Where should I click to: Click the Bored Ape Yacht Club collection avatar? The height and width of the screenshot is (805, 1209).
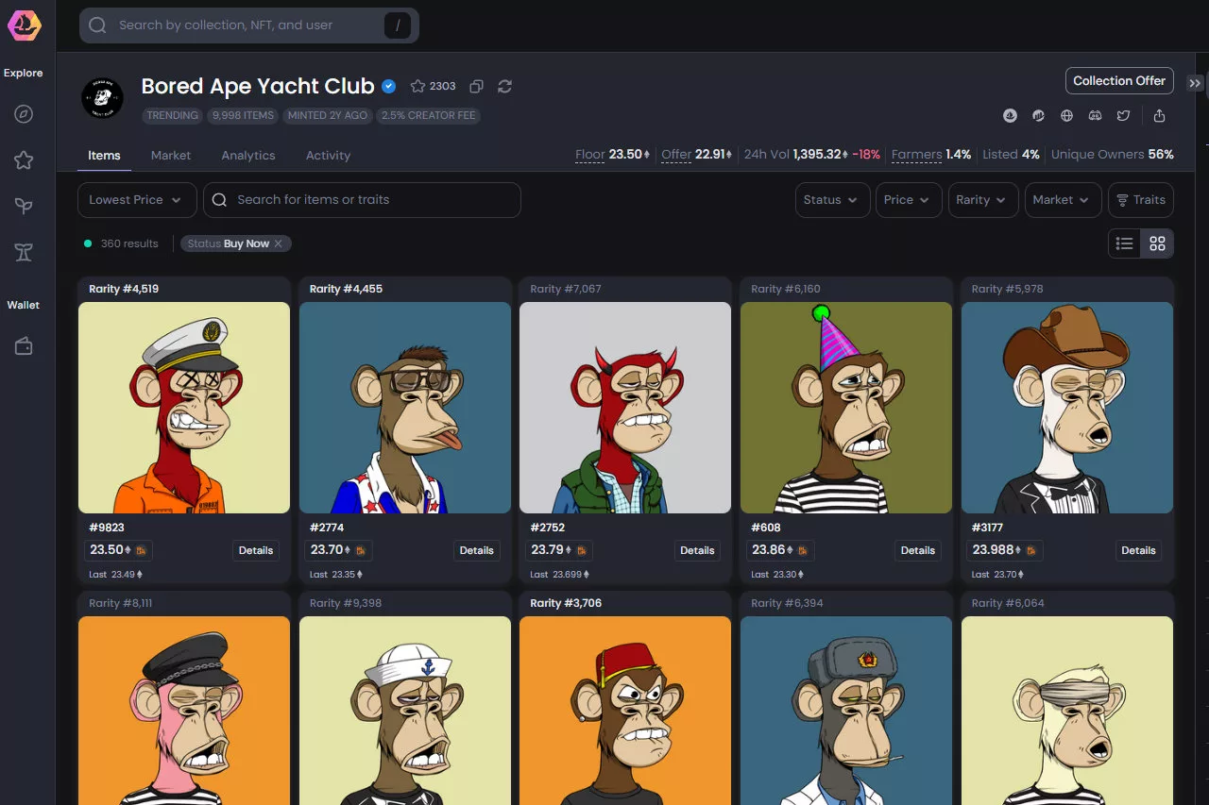[x=102, y=98]
